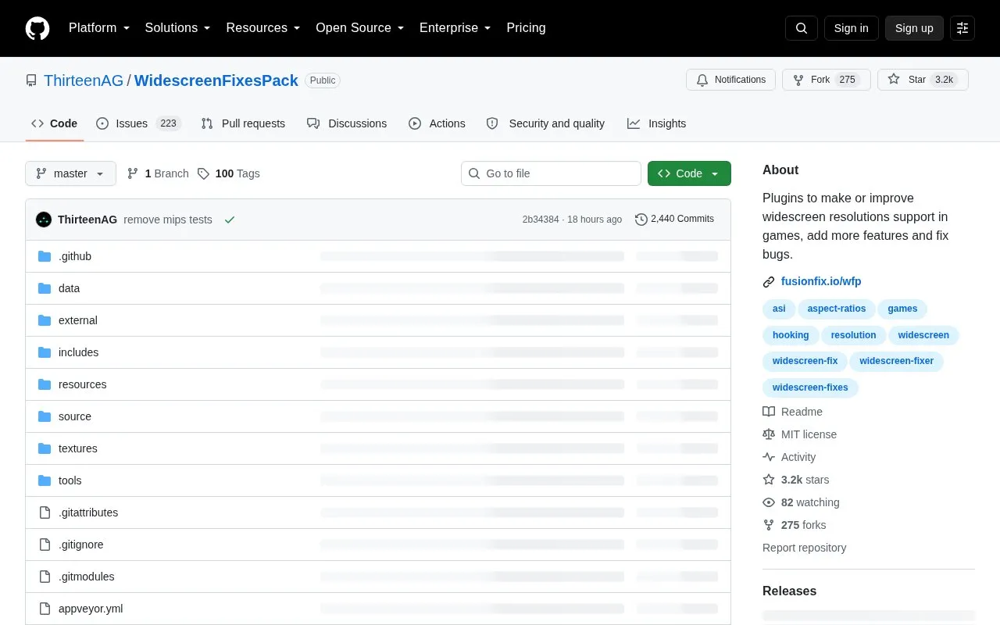Click the data folder icon
Image resolution: width=1000 pixels, height=625 pixels.
pyautogui.click(x=45, y=288)
